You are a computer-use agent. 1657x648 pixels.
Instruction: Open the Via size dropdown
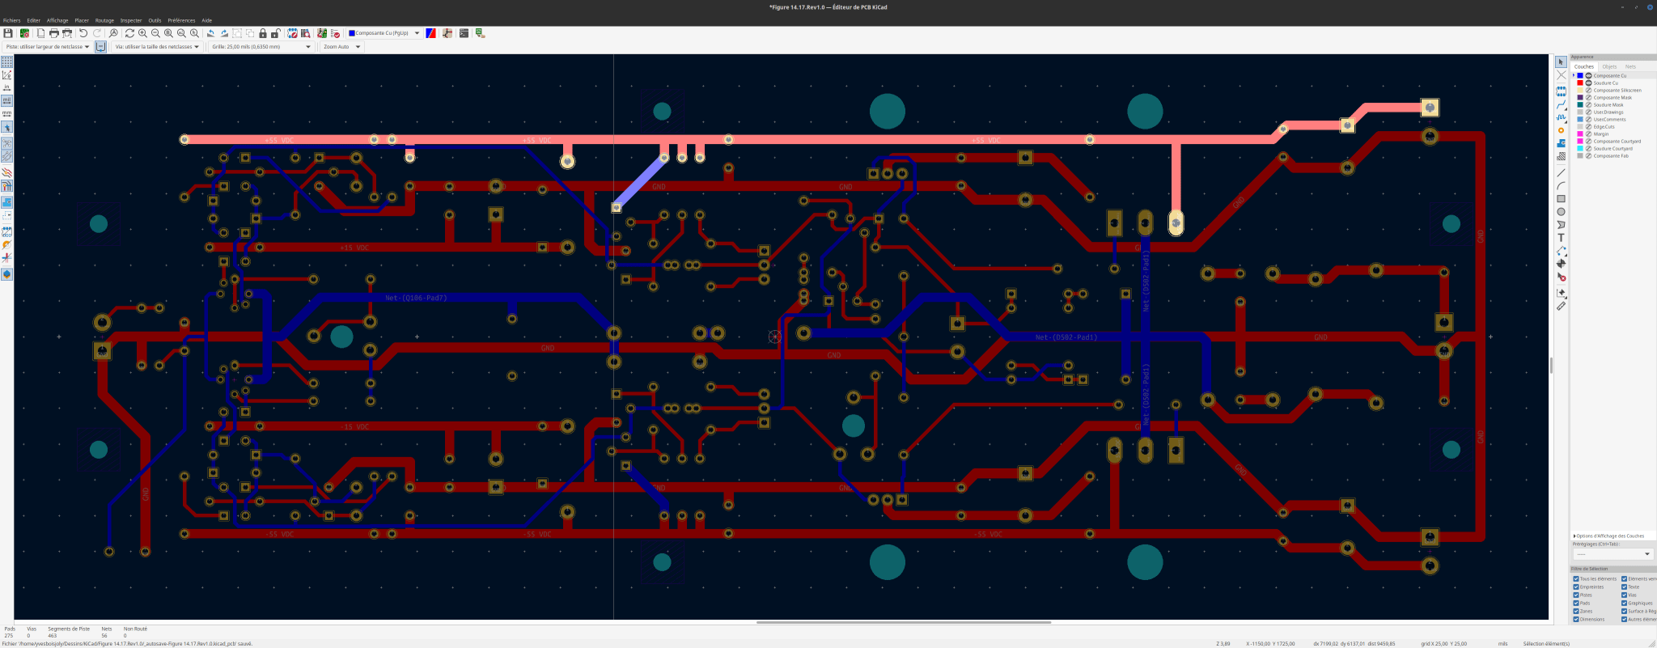click(157, 47)
